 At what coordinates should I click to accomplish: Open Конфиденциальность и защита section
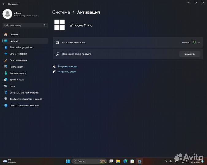[x=25, y=99]
